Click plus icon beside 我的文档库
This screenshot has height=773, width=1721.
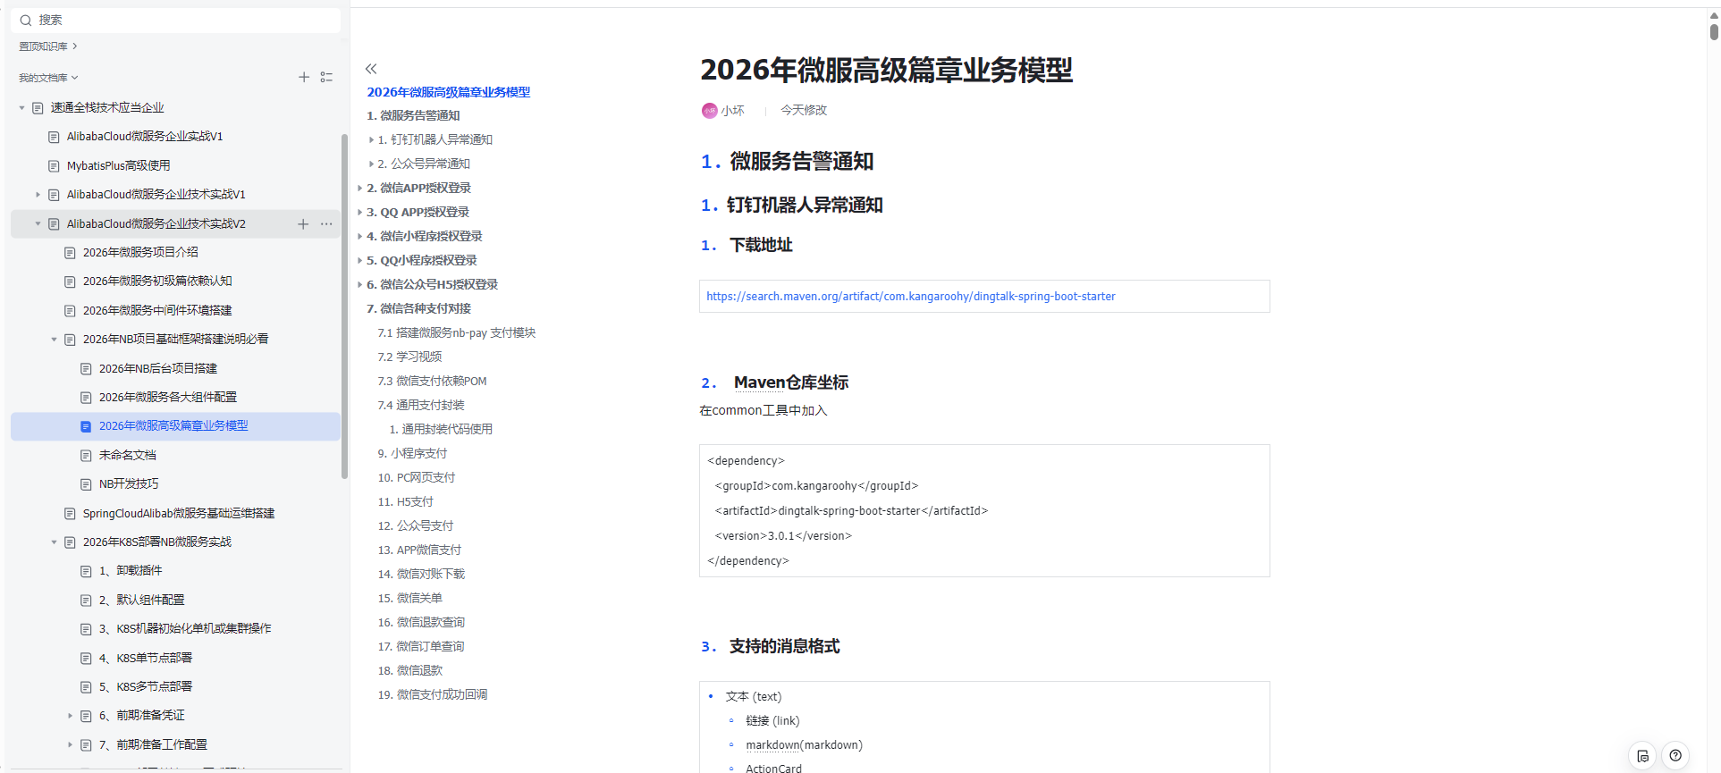304,78
